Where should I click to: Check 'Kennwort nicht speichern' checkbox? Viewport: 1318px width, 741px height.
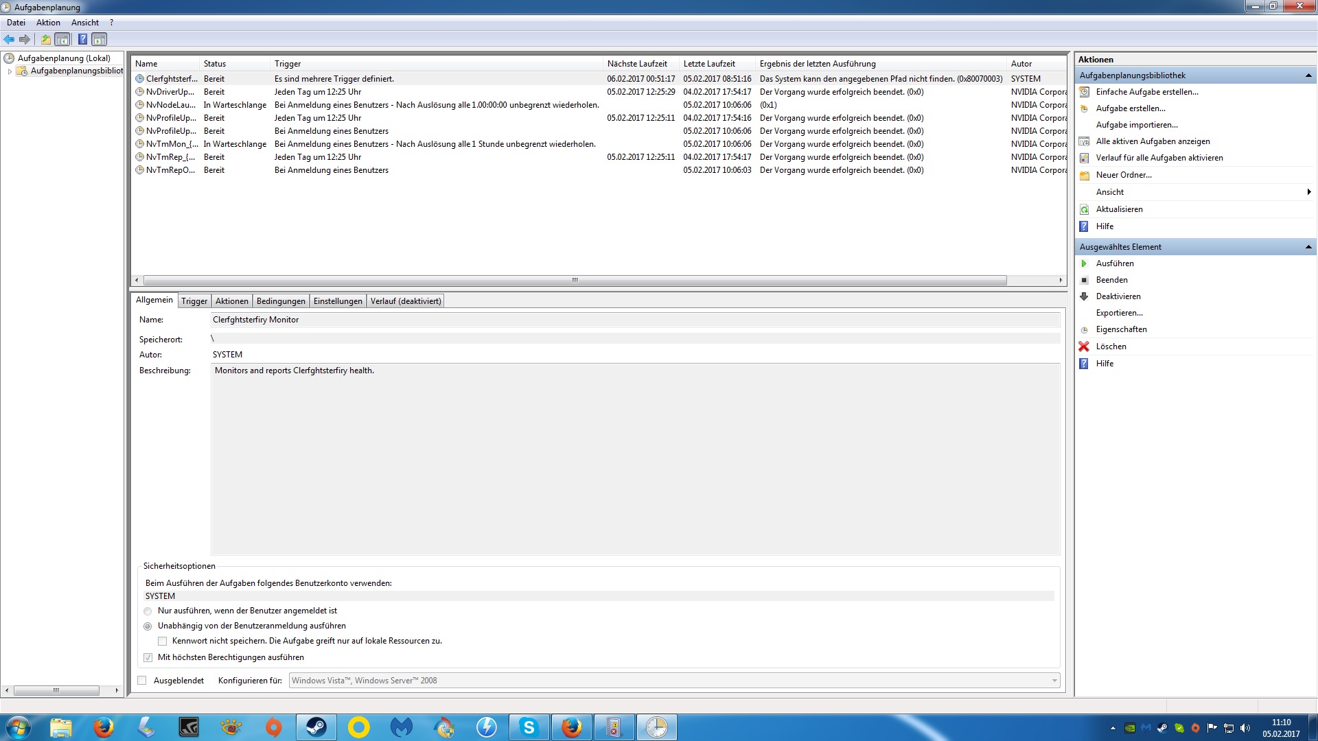[162, 641]
